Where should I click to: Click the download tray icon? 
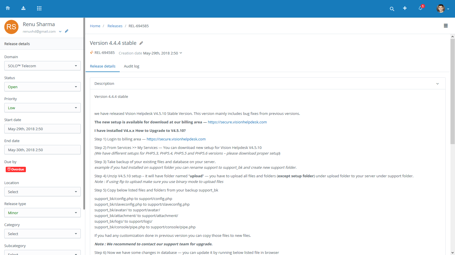[23, 8]
